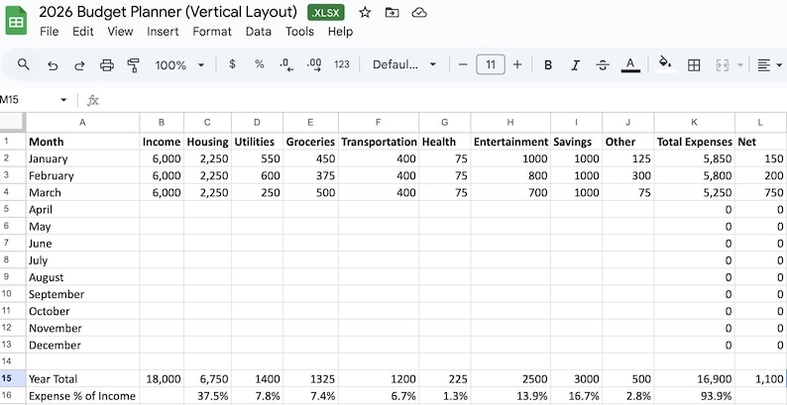The image size is (787, 405).
Task: Toggle strikethrough formatting
Action: pos(603,65)
